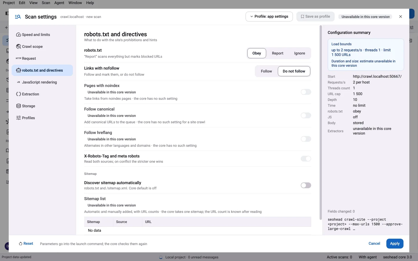Click 'Unavailable in this core version' header badge

[365, 17]
